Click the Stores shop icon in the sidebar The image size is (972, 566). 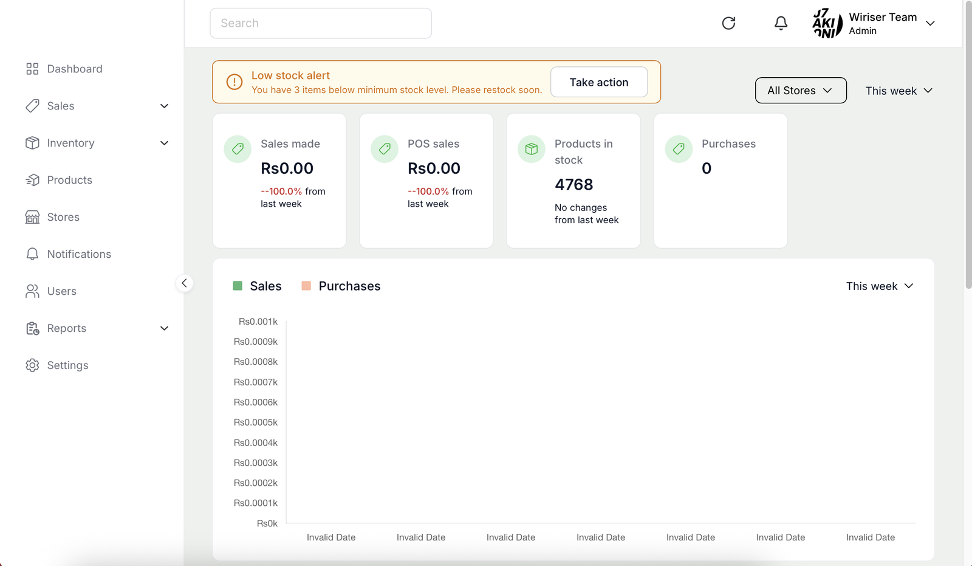32,217
